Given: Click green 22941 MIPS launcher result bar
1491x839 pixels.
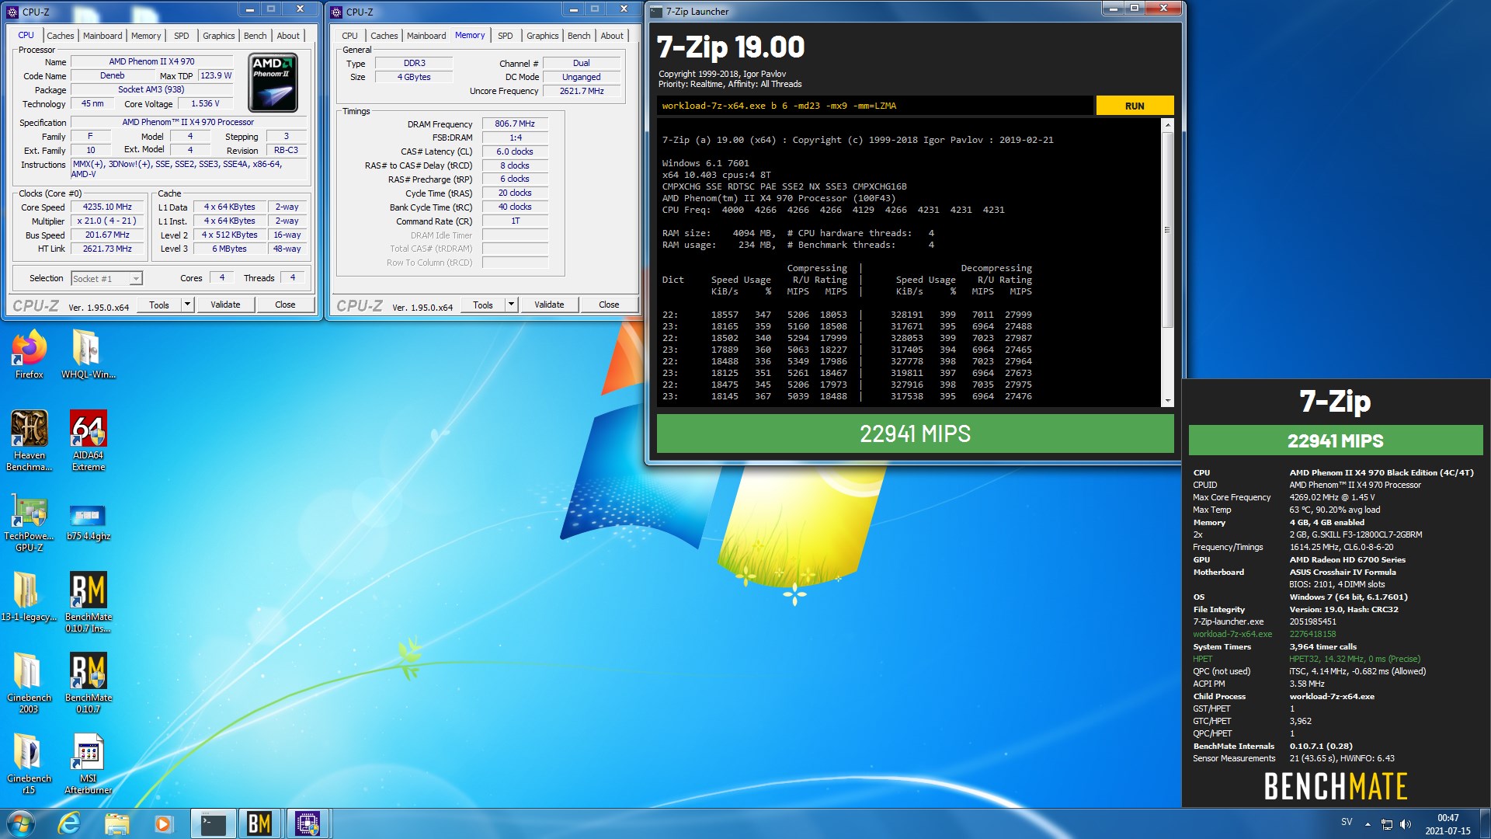Looking at the screenshot, I should [x=915, y=433].
